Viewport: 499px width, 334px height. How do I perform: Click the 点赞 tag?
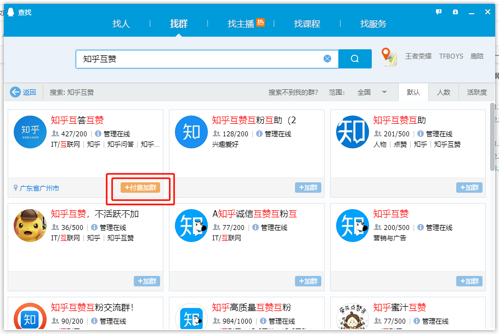pyautogui.click(x=400, y=145)
